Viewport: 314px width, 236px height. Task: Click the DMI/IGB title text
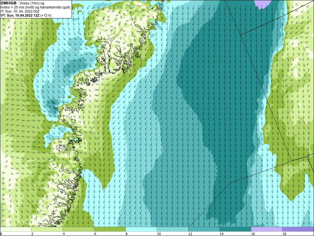[x=8, y=3]
